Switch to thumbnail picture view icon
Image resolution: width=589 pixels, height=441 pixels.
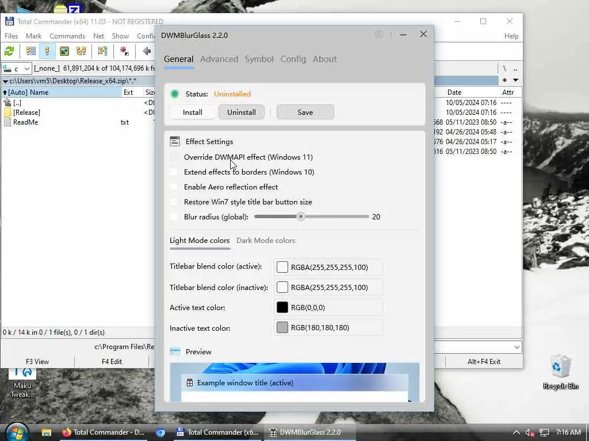[x=64, y=51]
